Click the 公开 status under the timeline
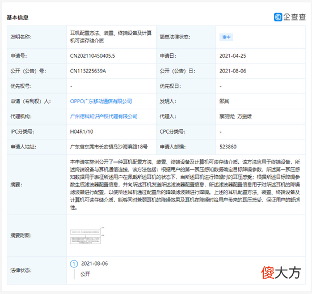 coord(85,274)
